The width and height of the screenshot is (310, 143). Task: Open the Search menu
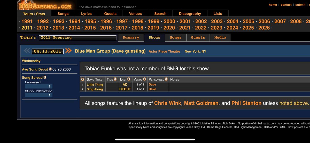160,14
